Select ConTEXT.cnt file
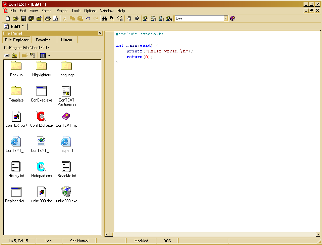The width and height of the screenshot is (322, 245). 16,119
